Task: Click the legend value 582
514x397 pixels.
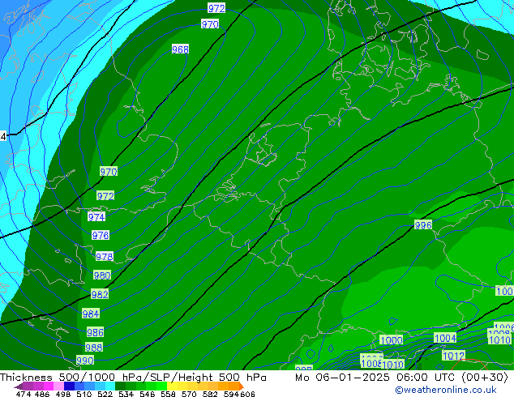Action: pos(210,394)
